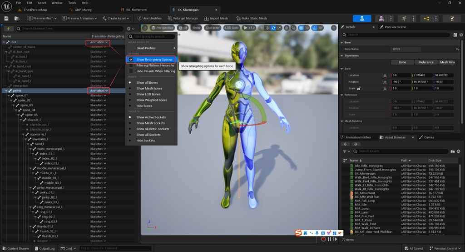Click the record button below the viewport
465x252 pixels.
[323, 239]
